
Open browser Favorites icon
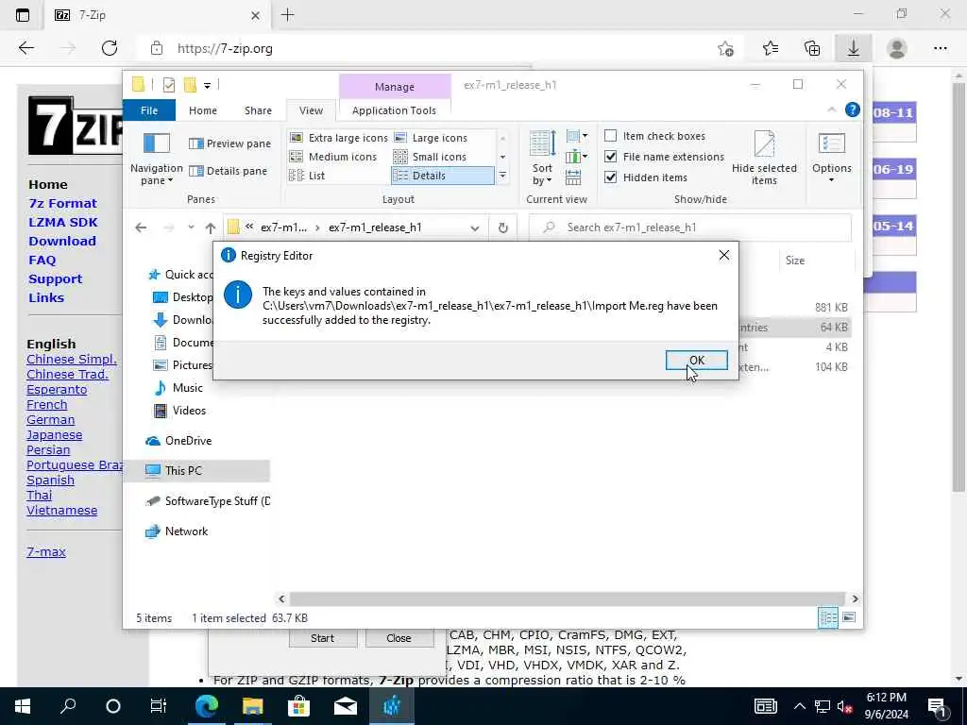point(771,48)
